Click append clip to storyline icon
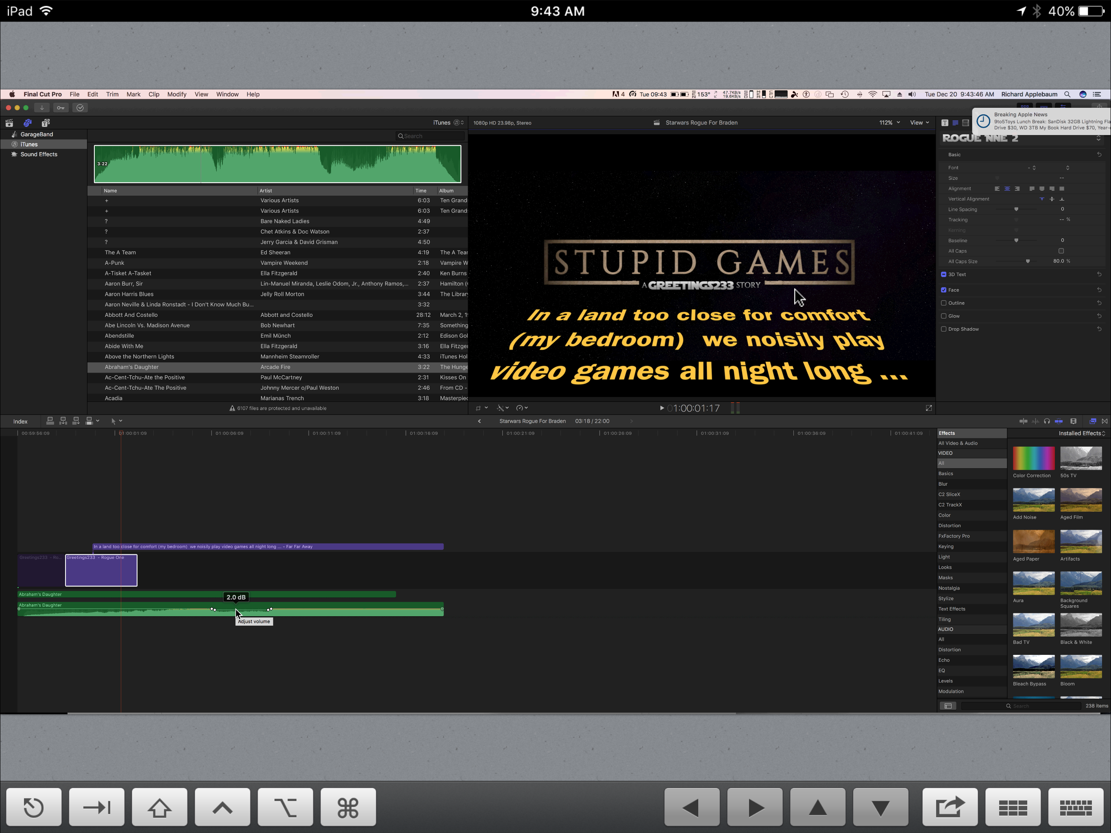 (76, 421)
